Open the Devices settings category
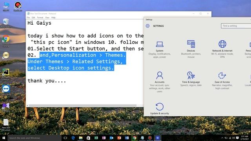 (x=191, y=49)
